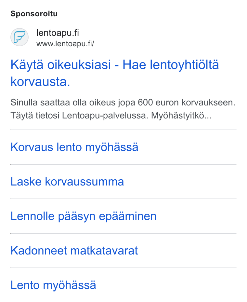Click 'Hae lentoyhtiöltä' in the headline
This screenshot has width=247, height=302.
[x=171, y=64]
